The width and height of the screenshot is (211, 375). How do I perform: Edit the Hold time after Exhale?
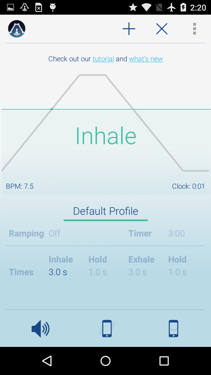coord(177,272)
